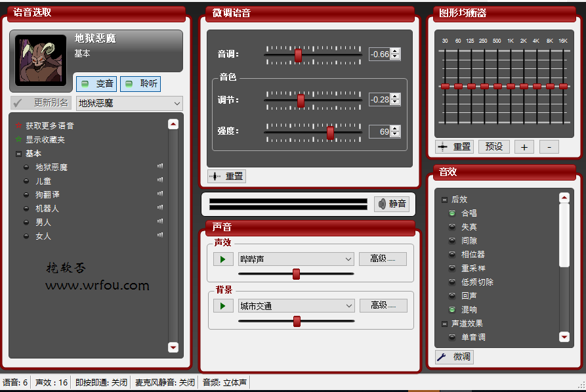Select the 女人 voice
This screenshot has width=586, height=392.
[x=43, y=236]
